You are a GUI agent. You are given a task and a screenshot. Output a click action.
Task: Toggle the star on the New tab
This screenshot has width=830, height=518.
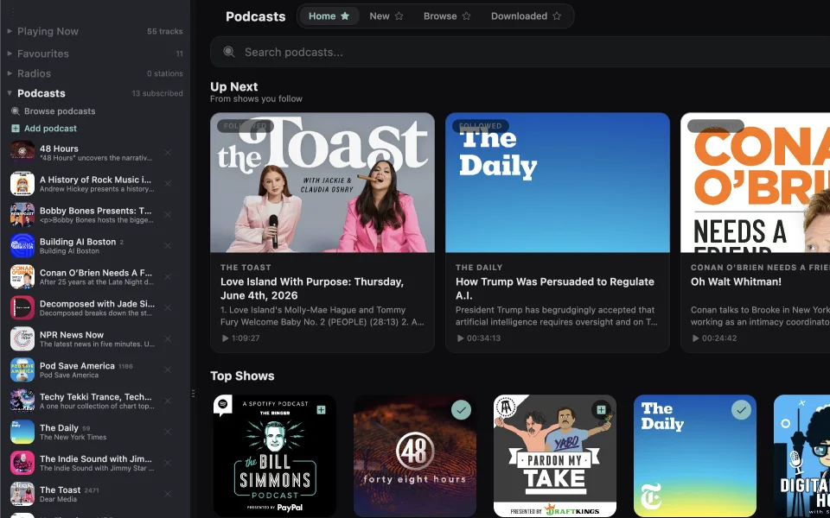point(399,16)
